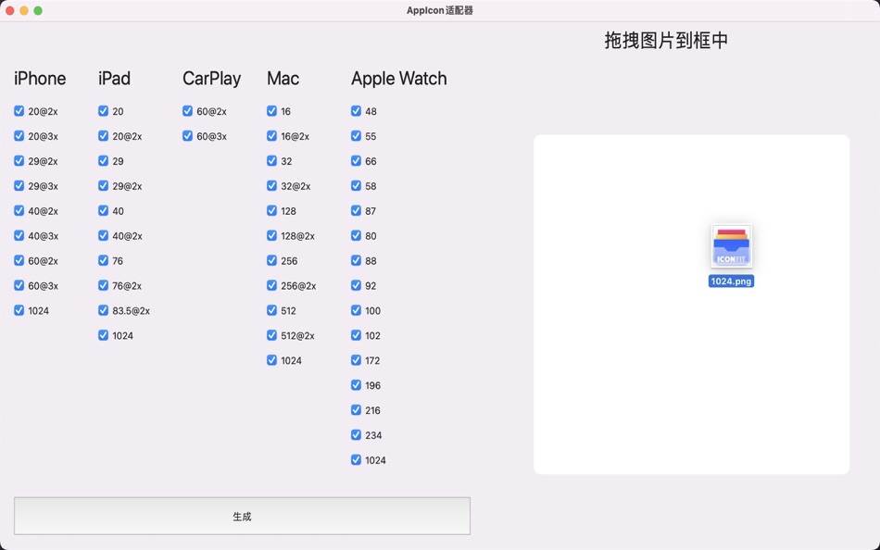
Task: Click the Apple Watch column heading
Action: 399,79
